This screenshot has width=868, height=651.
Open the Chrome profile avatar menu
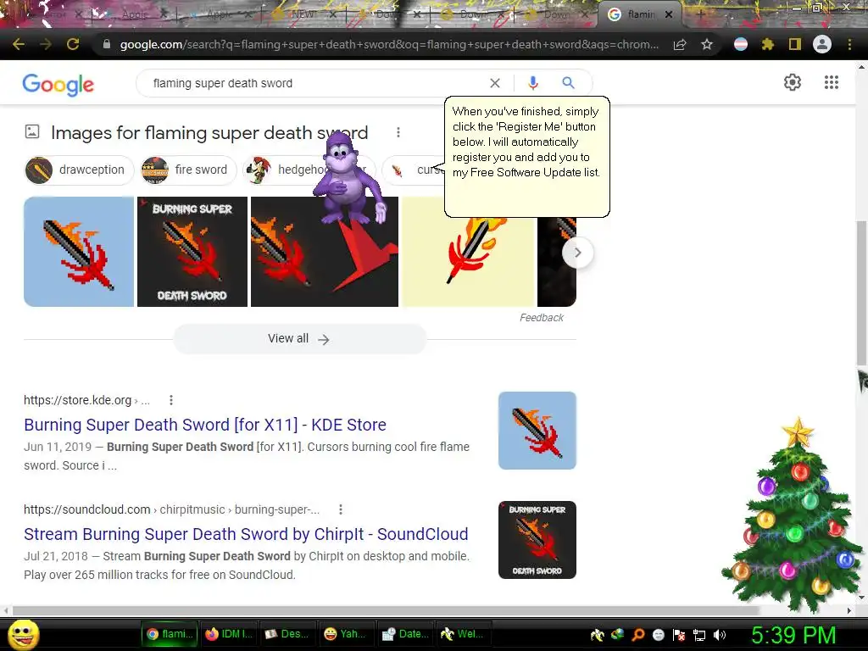[x=822, y=44]
